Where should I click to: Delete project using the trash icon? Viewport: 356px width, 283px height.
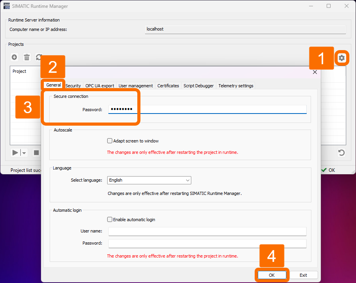click(x=27, y=57)
